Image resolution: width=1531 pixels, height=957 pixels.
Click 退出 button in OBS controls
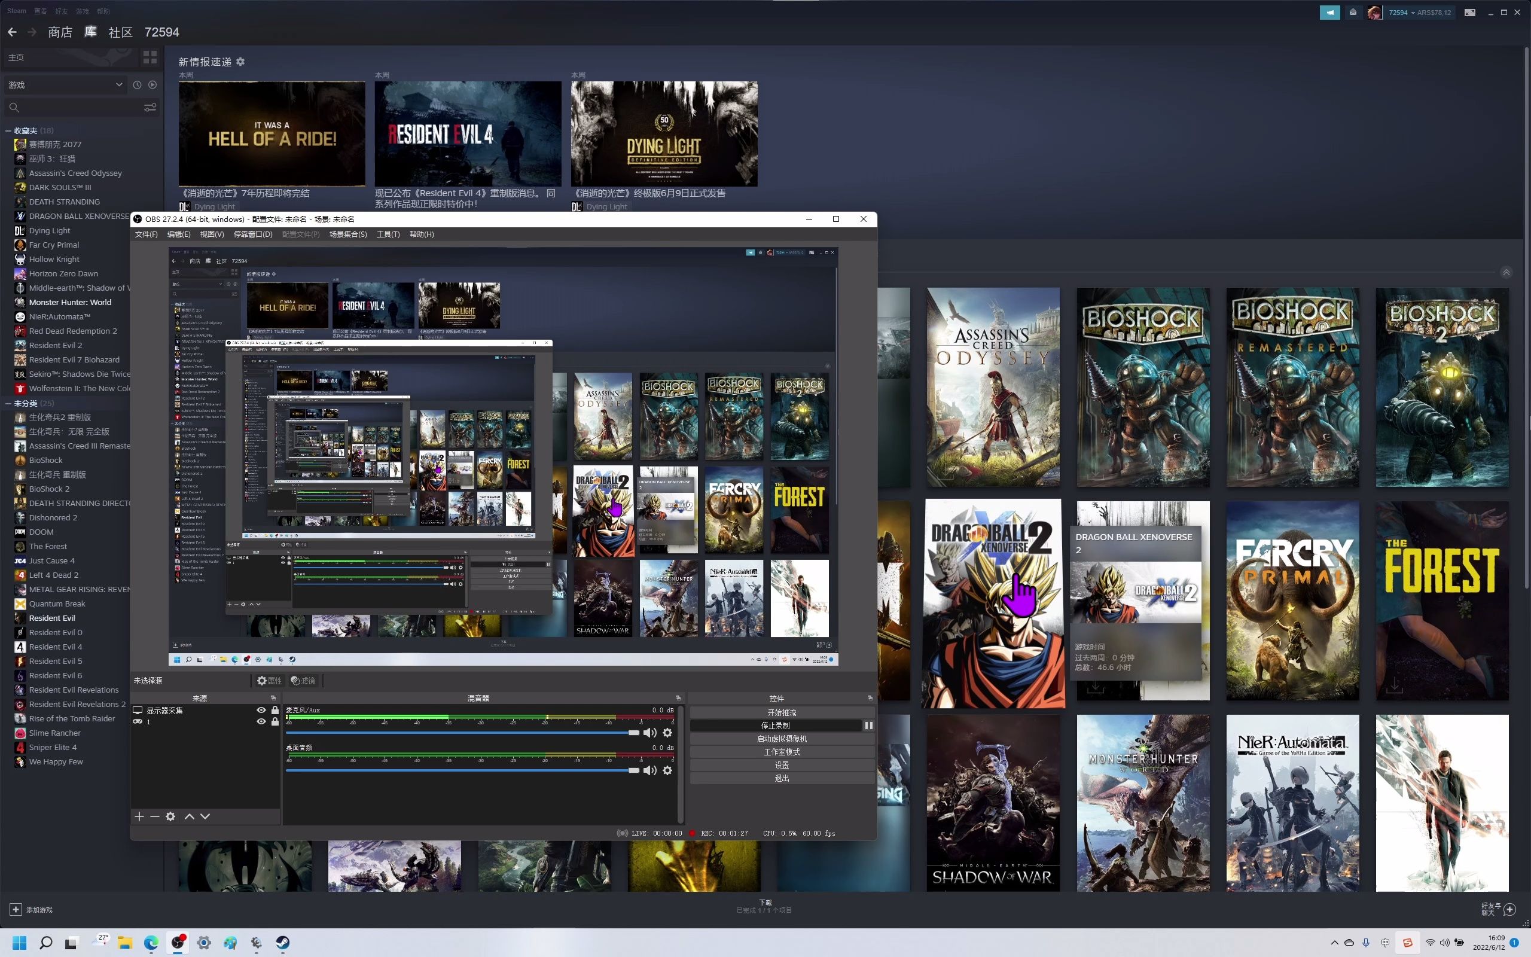(782, 779)
